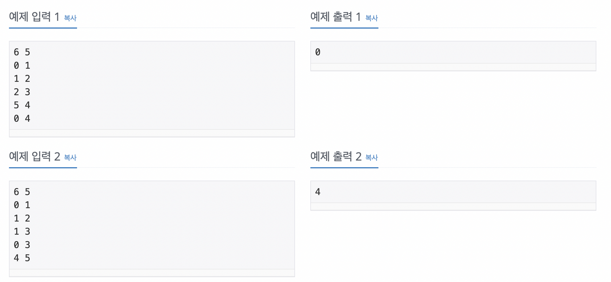This screenshot has height=282, width=611.
Task: Click the "1 3" line in example input 2
Action: pyautogui.click(x=22, y=231)
